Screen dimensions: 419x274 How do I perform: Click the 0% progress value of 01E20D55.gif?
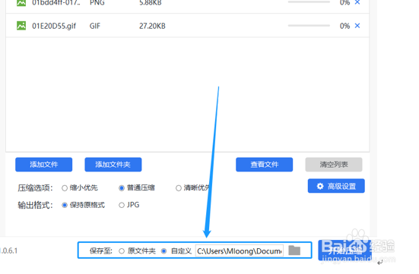(344, 26)
